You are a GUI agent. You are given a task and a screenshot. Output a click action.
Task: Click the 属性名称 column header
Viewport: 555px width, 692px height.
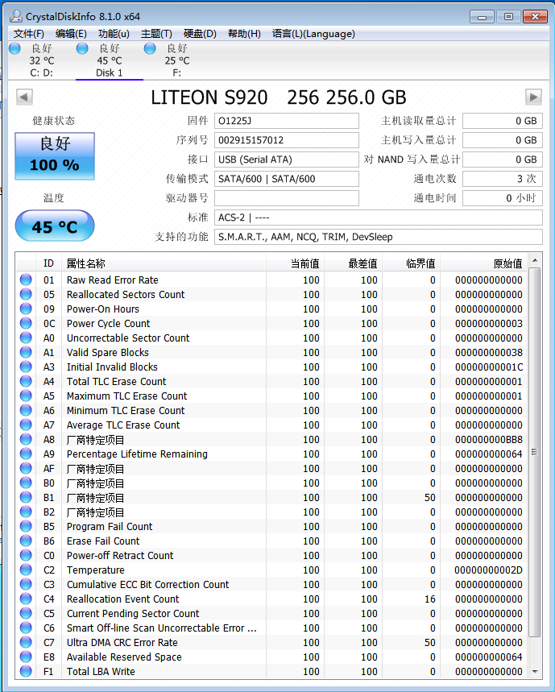point(164,263)
